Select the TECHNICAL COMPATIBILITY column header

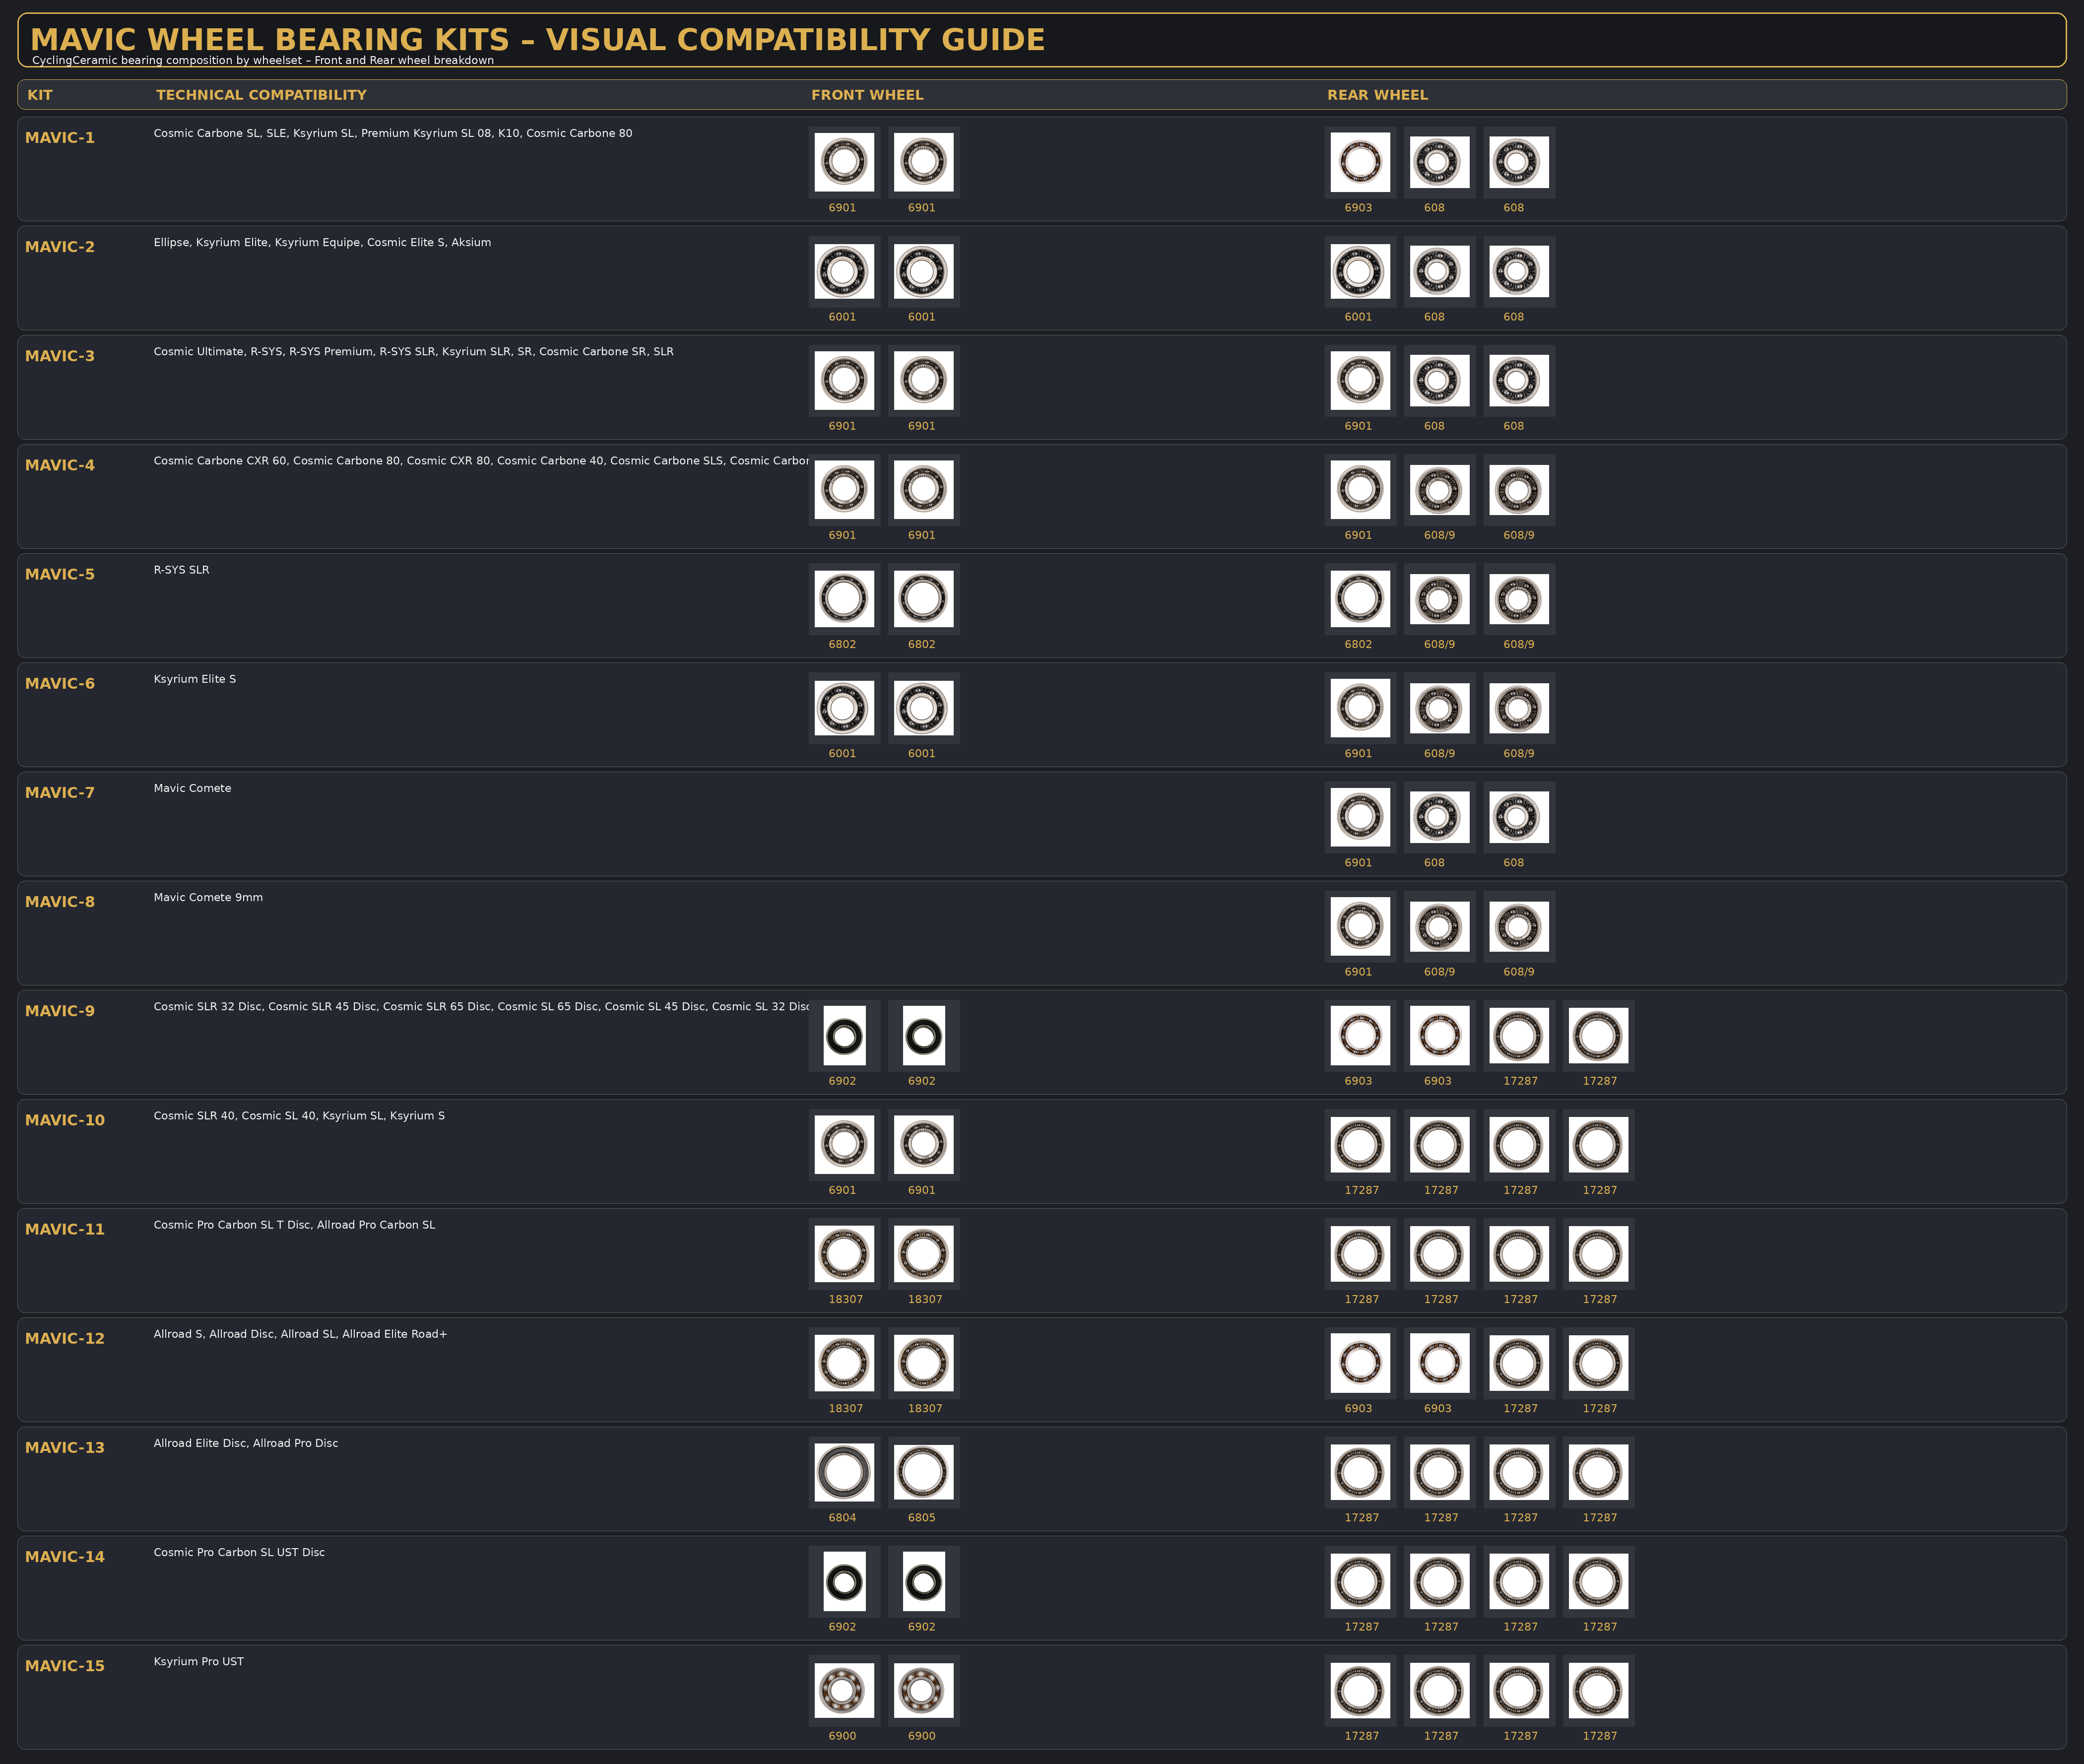click(261, 95)
